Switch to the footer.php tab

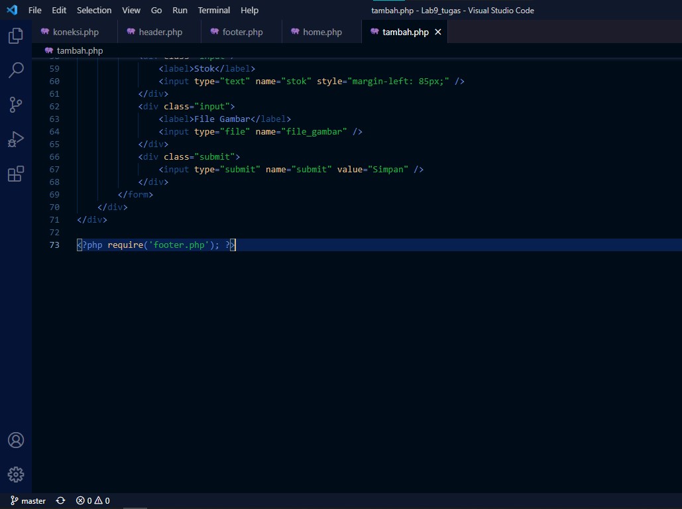(241, 32)
